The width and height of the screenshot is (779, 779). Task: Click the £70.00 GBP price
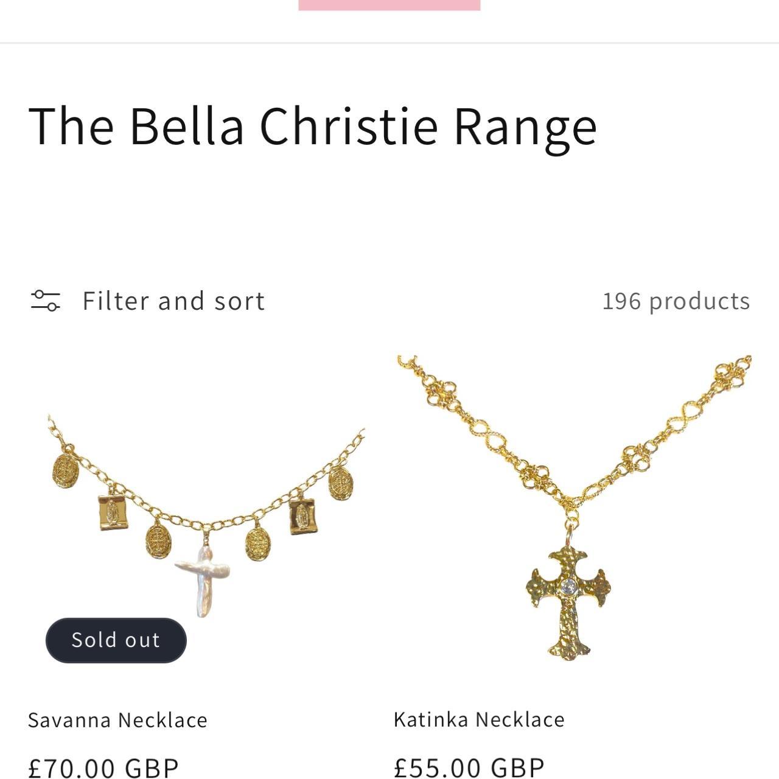point(103,767)
